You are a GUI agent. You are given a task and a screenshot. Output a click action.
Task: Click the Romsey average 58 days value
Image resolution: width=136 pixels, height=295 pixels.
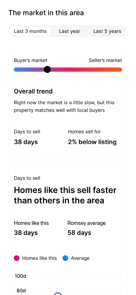80,233
